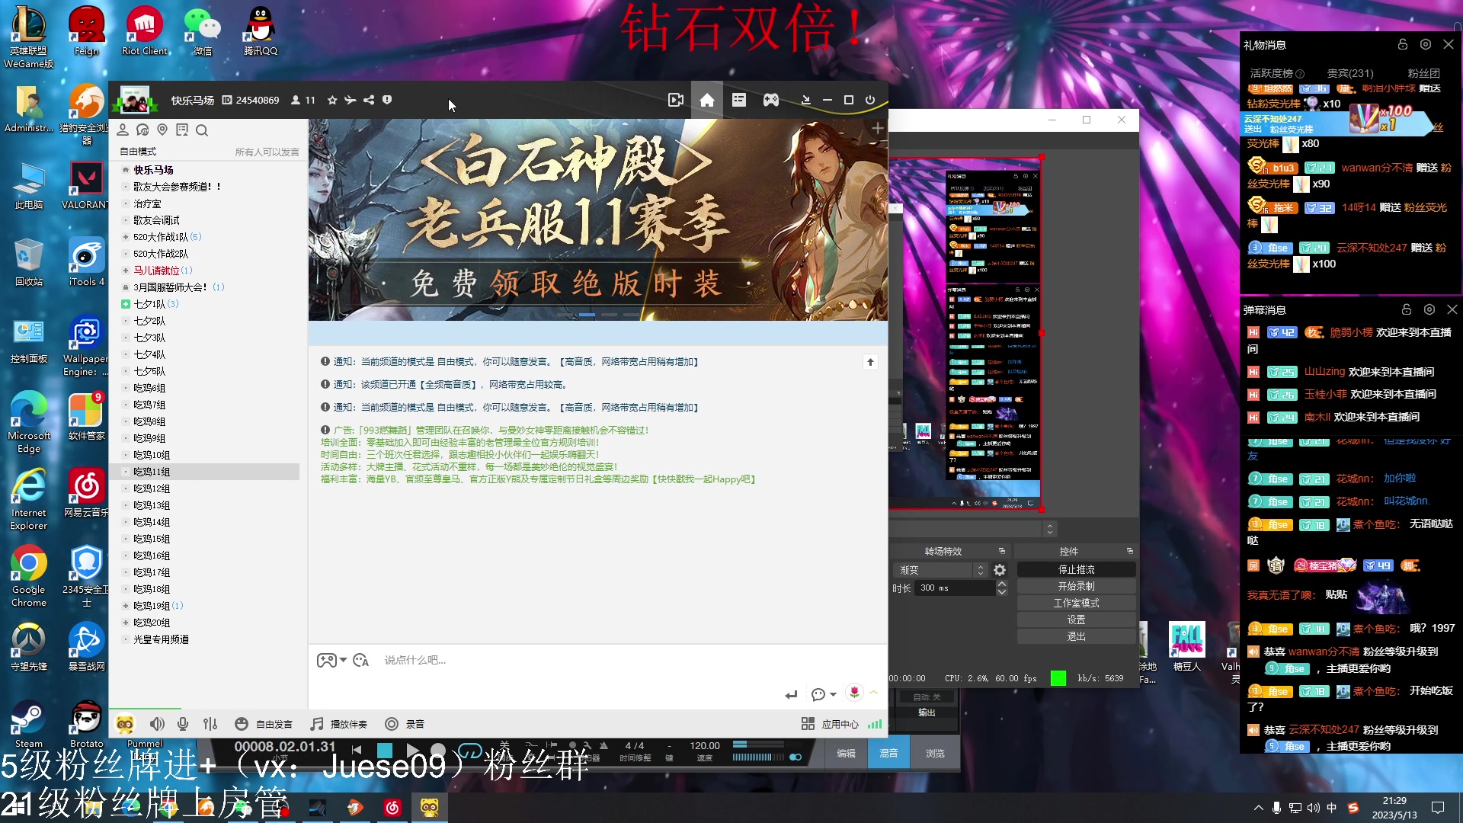Expand the 七夕1队 channel group
1463x823 pixels.
click(x=126, y=303)
